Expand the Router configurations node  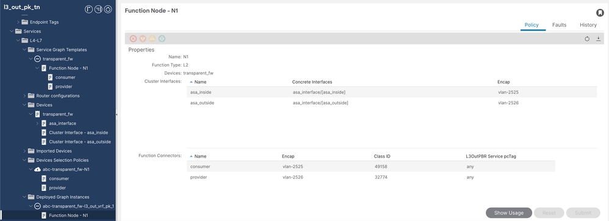tap(24, 96)
